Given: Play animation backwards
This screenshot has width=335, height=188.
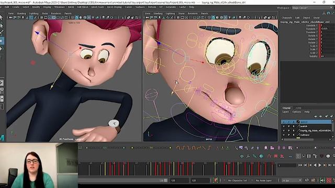Looking at the screenshot, I should point(315,165).
